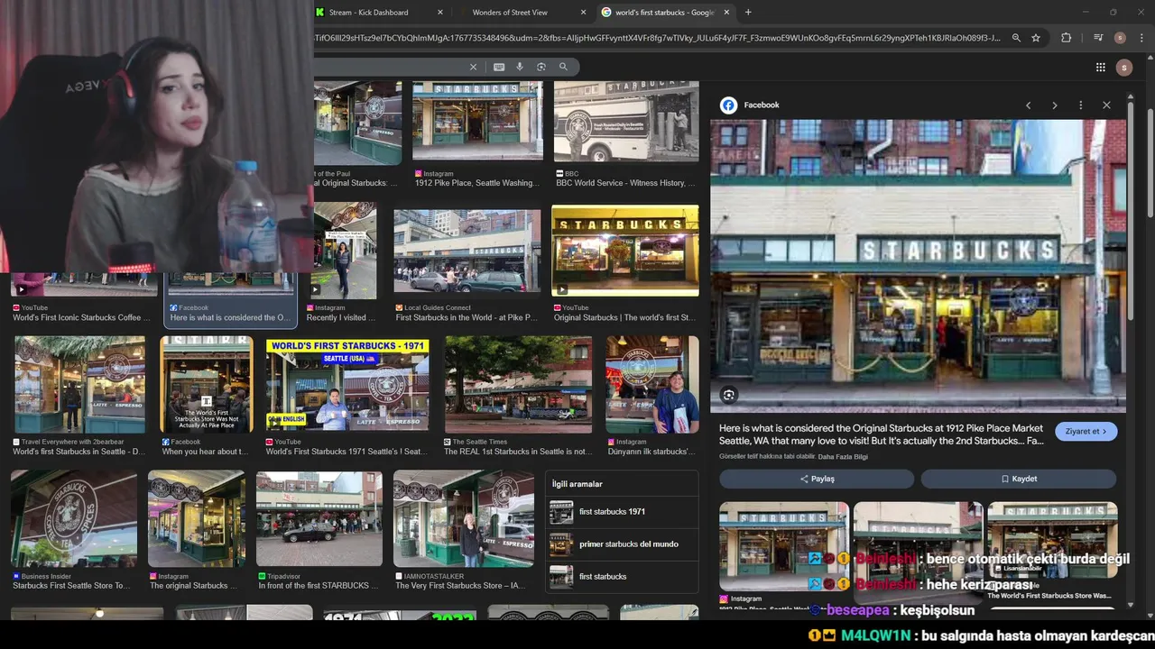Switch to the Stream - Kick Dashboard tab

point(368,13)
